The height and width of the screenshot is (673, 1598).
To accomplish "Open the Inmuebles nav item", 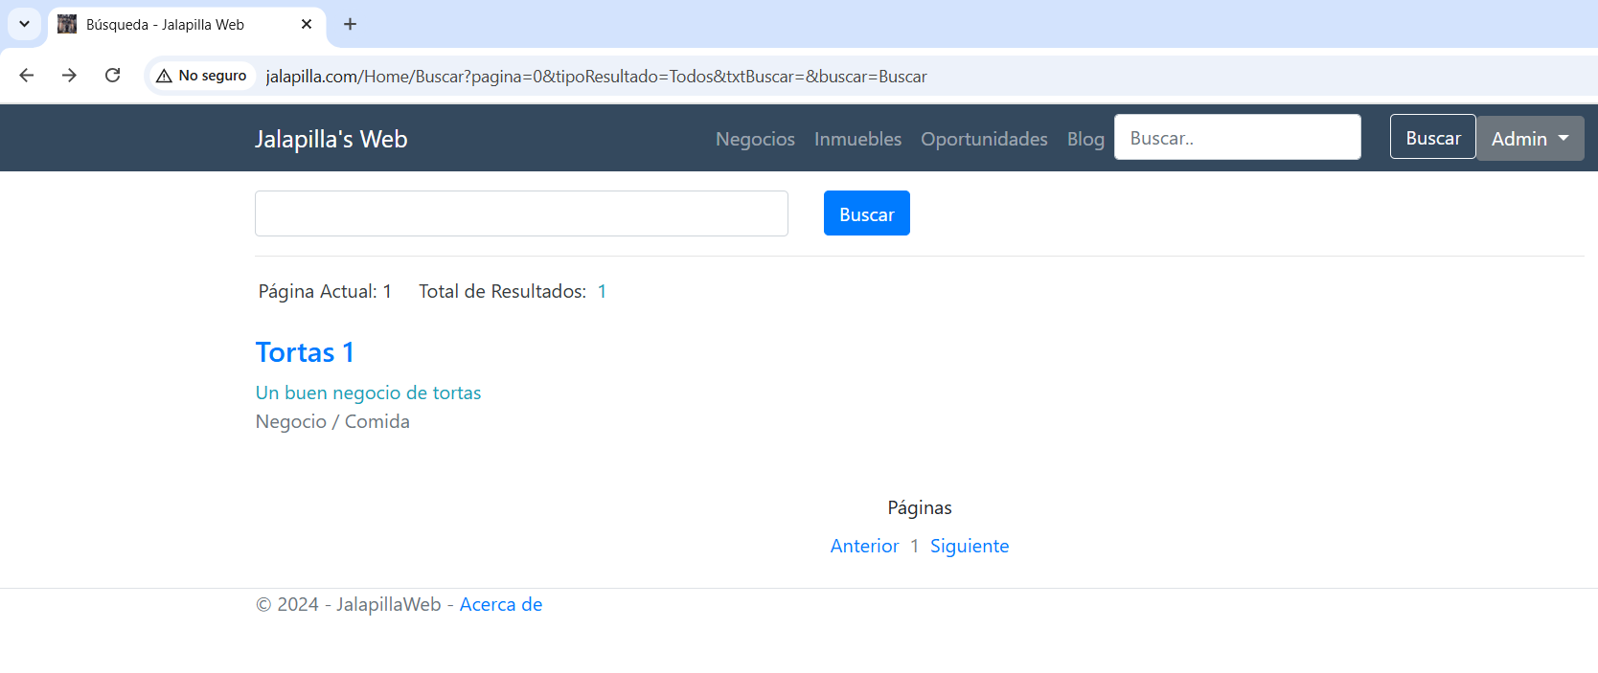I will (857, 139).
